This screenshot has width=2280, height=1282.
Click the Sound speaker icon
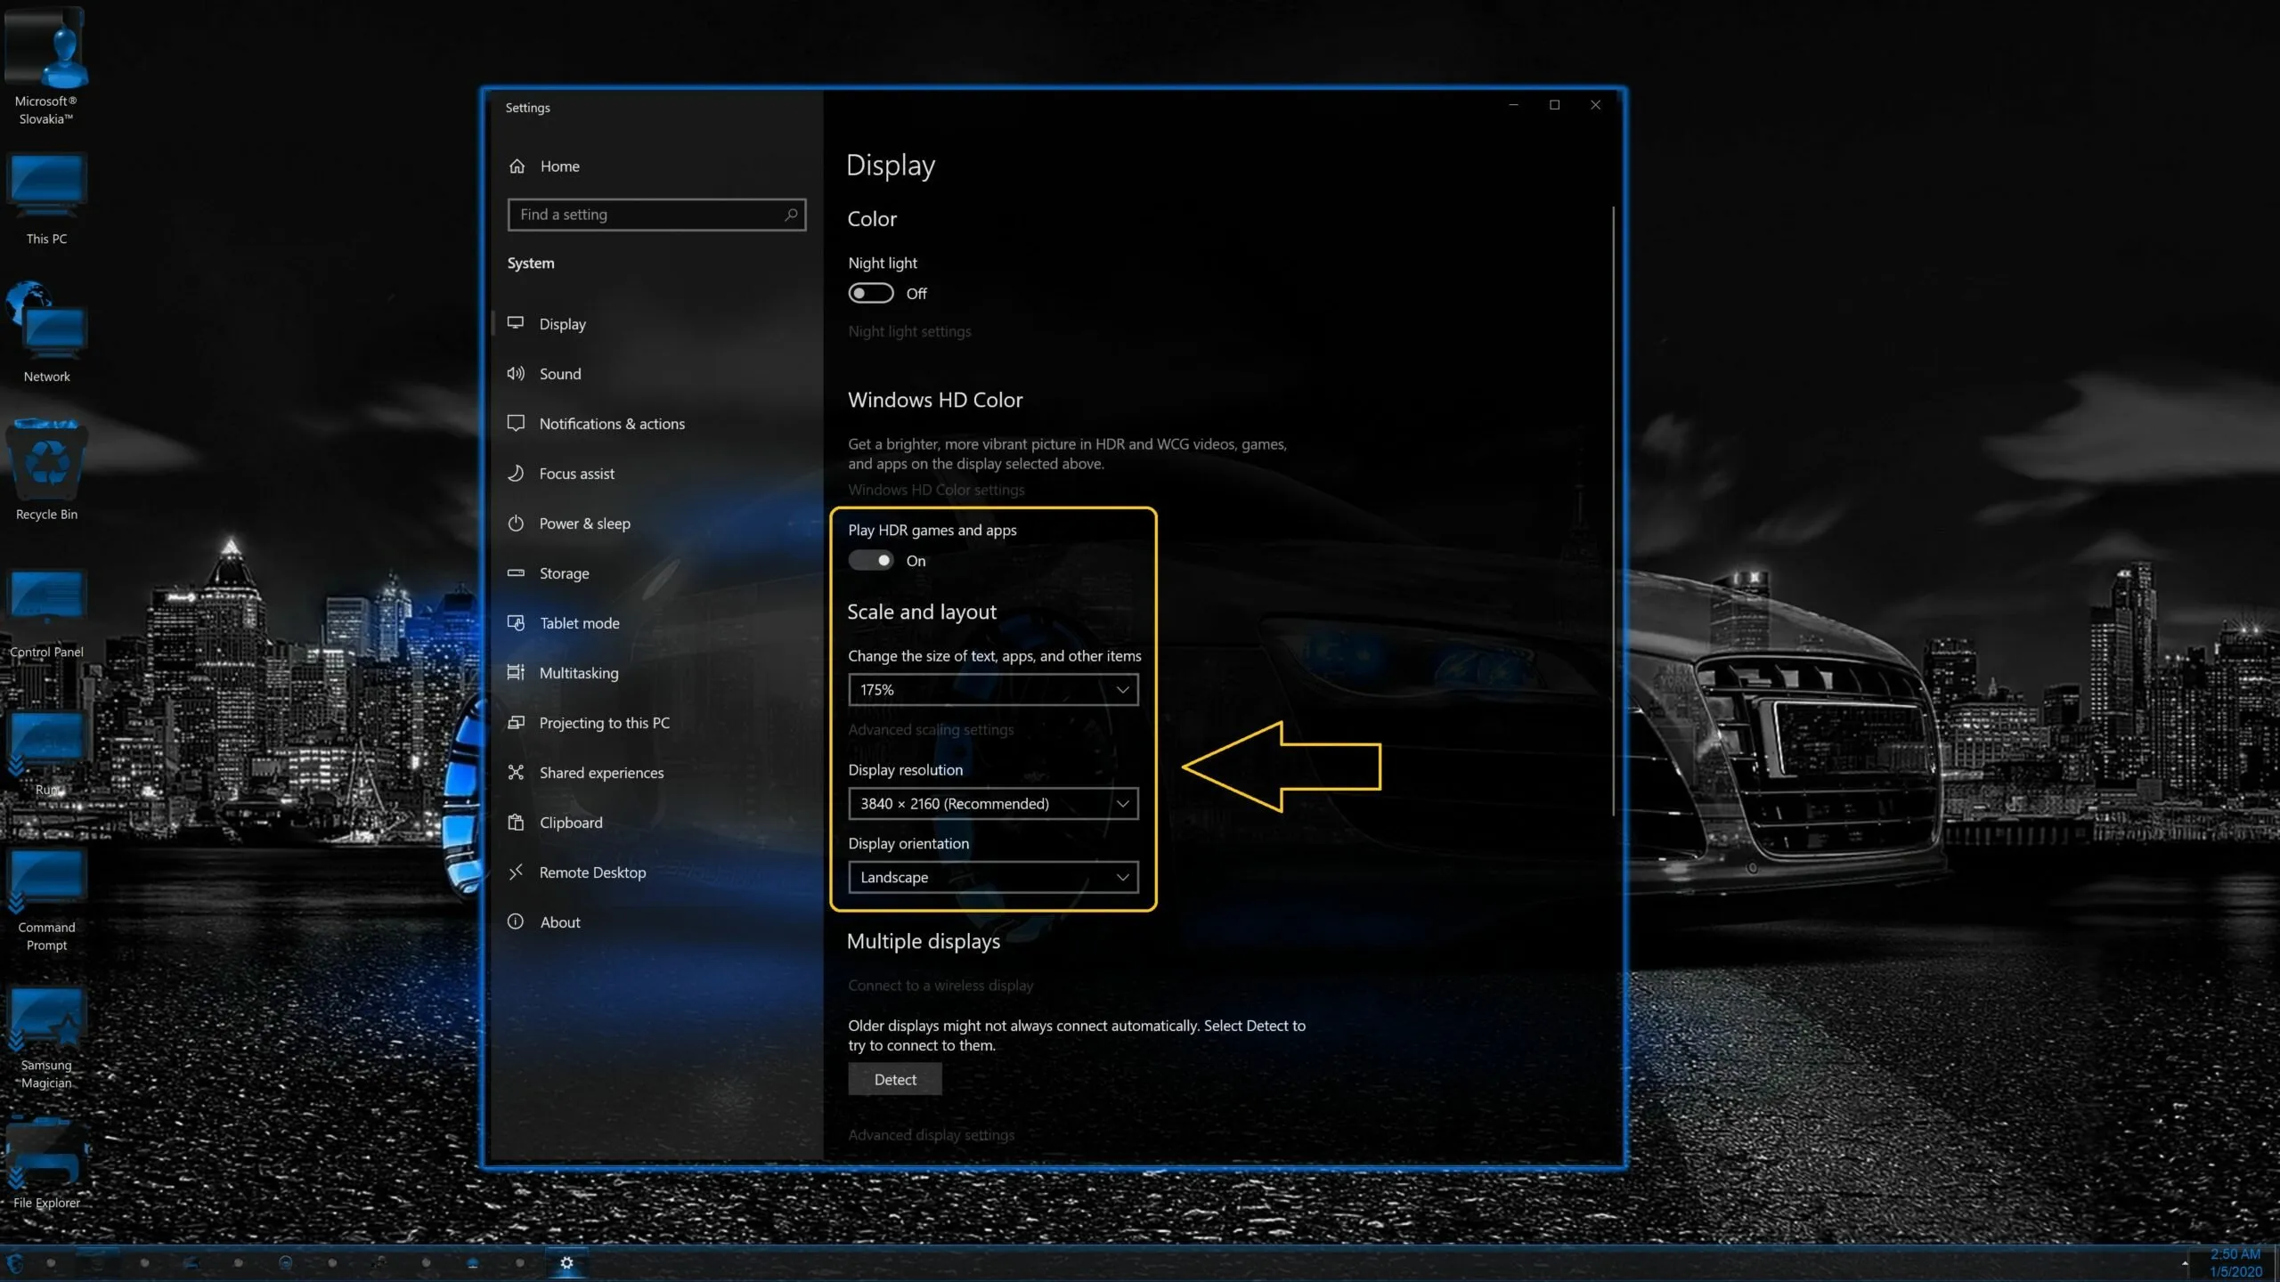point(516,374)
